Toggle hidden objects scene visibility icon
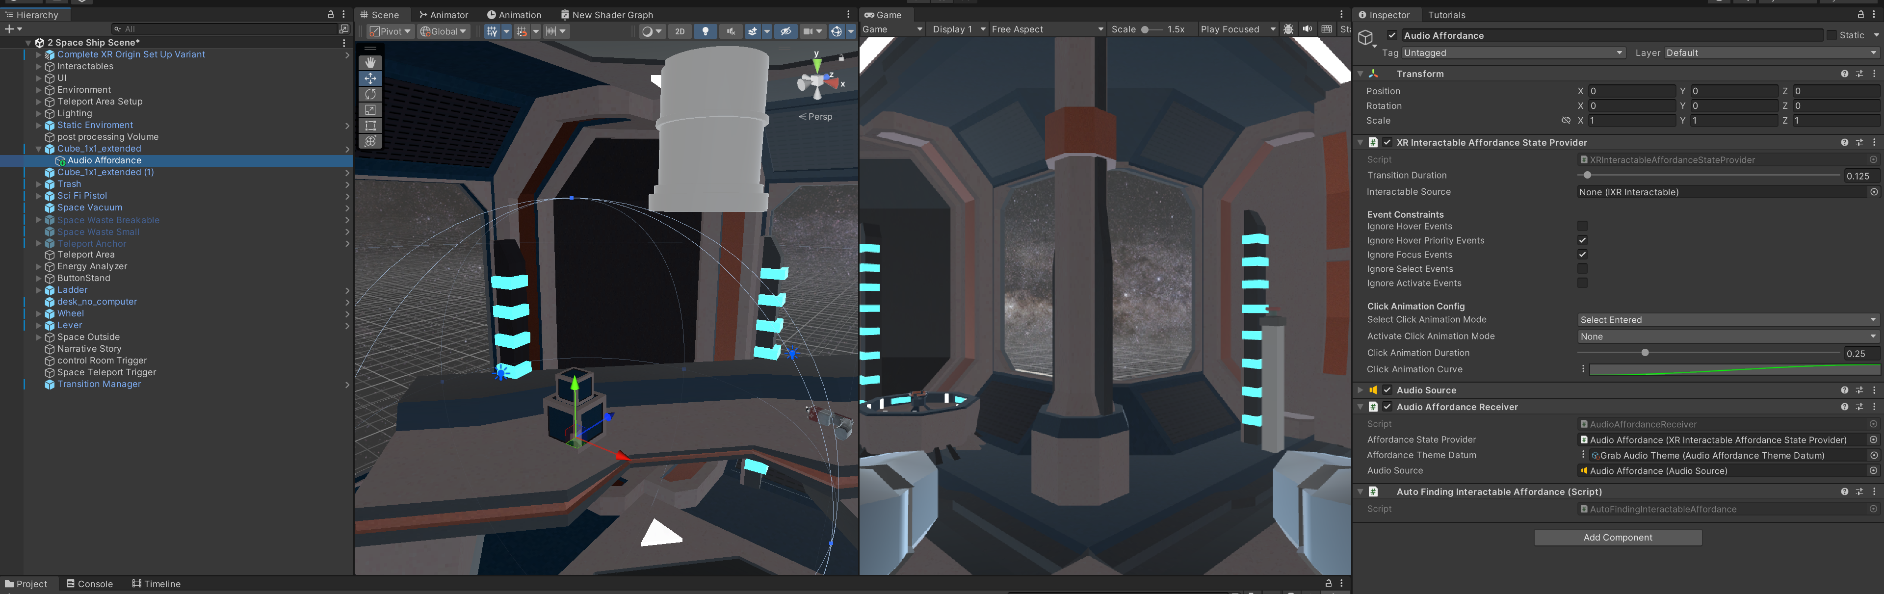1884x594 pixels. tap(785, 31)
